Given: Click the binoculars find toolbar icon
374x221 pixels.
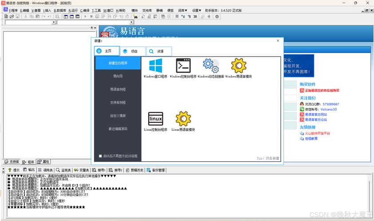Looking at the screenshot, I should click(x=135, y=16).
